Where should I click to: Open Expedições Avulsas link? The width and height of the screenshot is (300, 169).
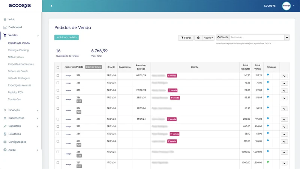tap(19, 85)
